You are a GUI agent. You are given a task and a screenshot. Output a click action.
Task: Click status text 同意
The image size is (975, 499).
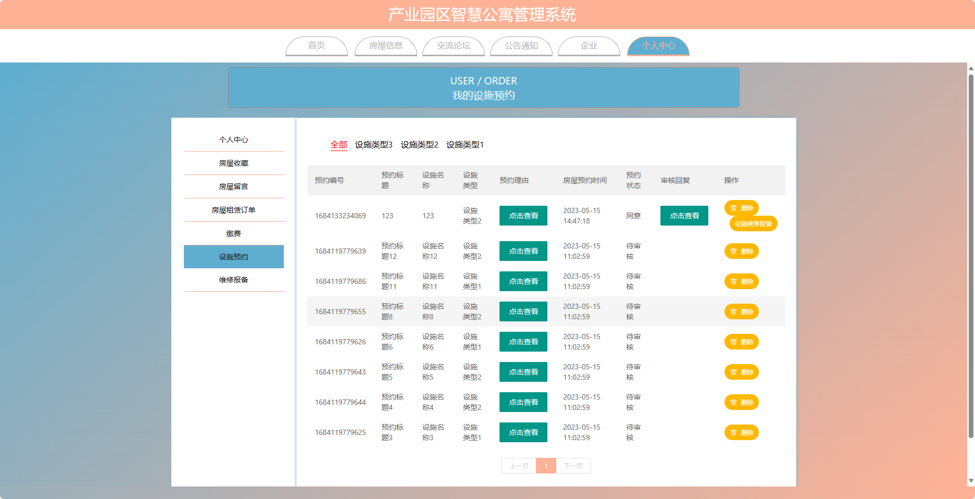coord(633,216)
